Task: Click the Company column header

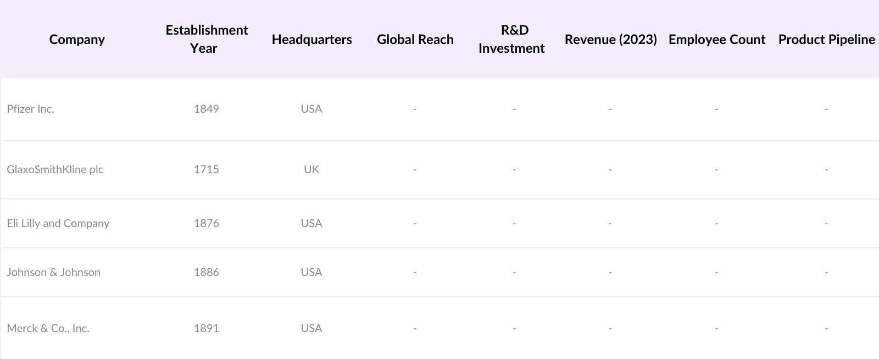Action: (77, 40)
